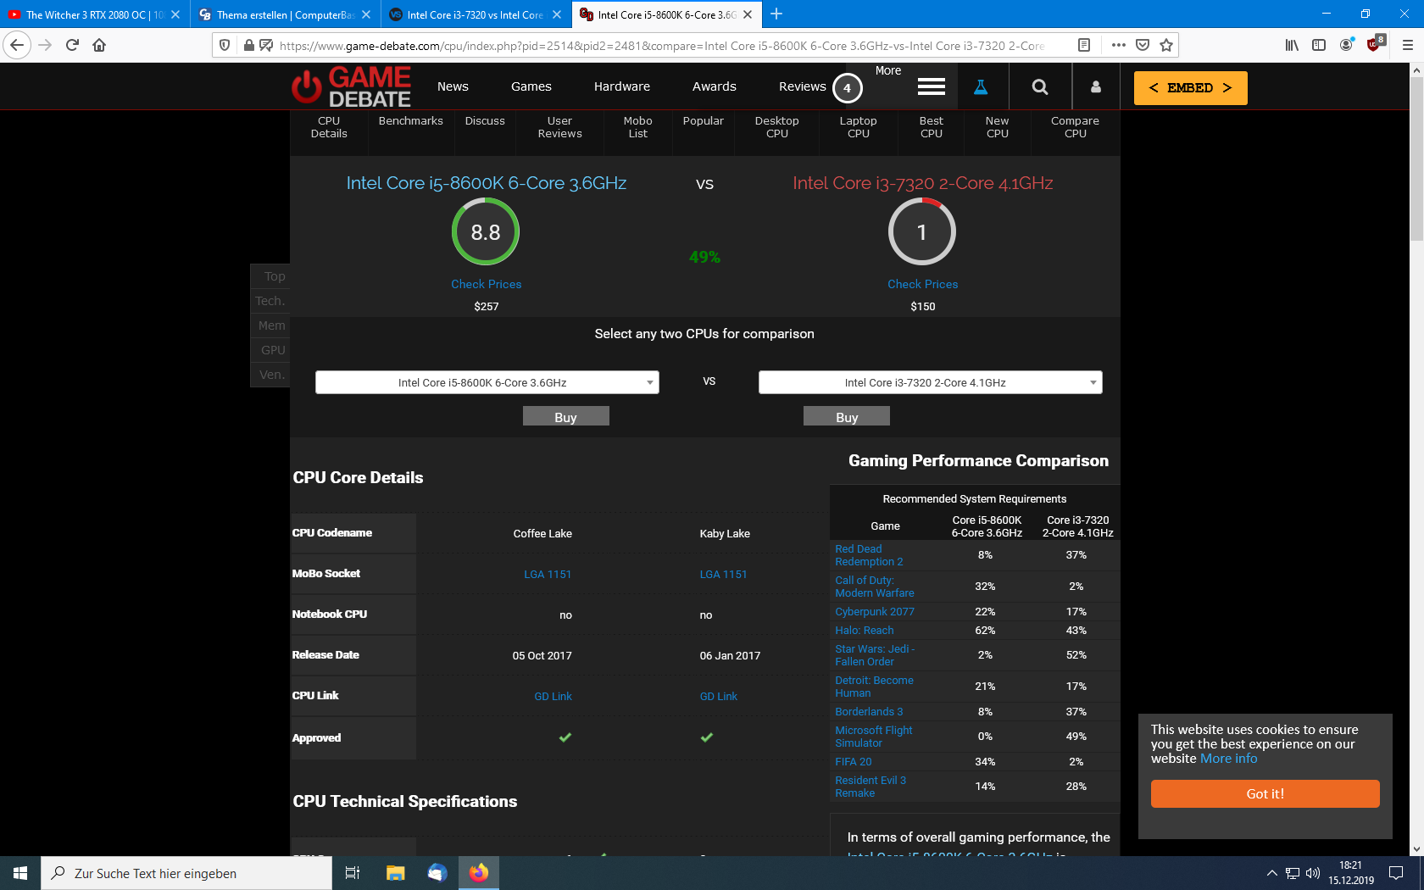Click the volume speaker tray icon
This screenshot has width=1424, height=890.
1313,873
